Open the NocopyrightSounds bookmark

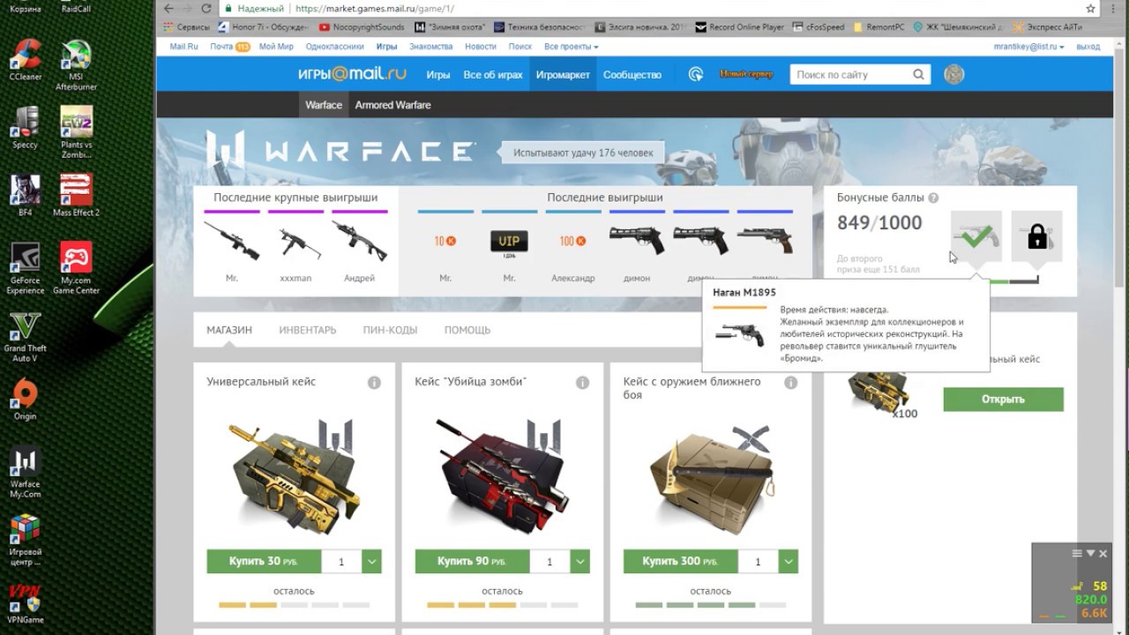tap(361, 27)
